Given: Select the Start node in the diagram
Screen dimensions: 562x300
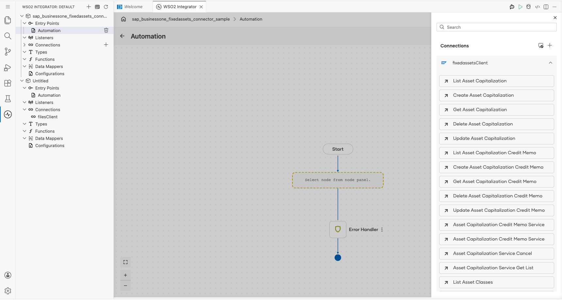Looking at the screenshot, I should pos(338,149).
